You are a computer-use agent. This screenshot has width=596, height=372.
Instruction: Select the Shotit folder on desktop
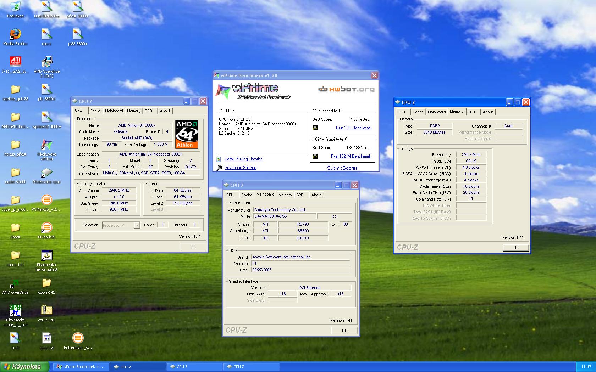15,227
